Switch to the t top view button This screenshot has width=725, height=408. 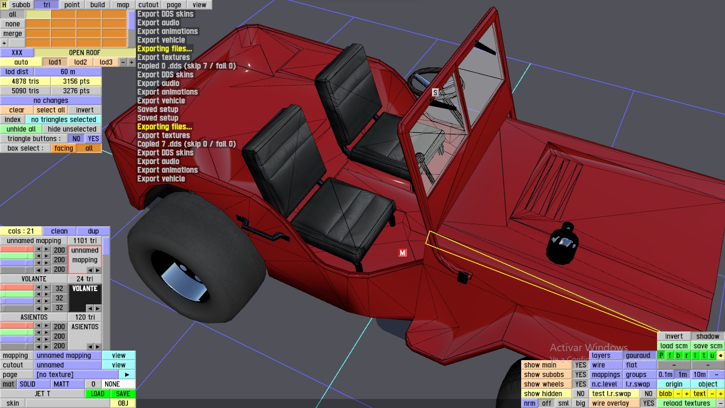(x=704, y=355)
